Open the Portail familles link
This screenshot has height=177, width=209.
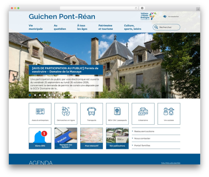[142, 146]
